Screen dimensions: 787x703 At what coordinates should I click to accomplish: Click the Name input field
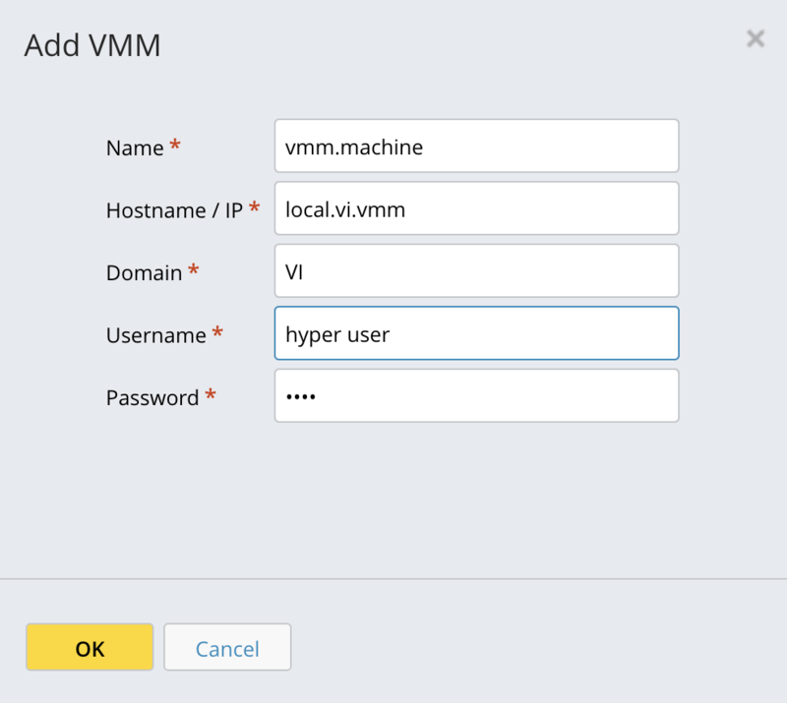(477, 146)
